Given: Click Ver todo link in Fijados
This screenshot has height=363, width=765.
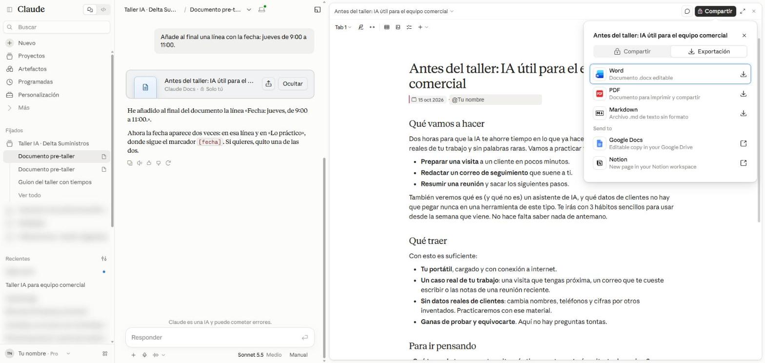Looking at the screenshot, I should pos(29,195).
